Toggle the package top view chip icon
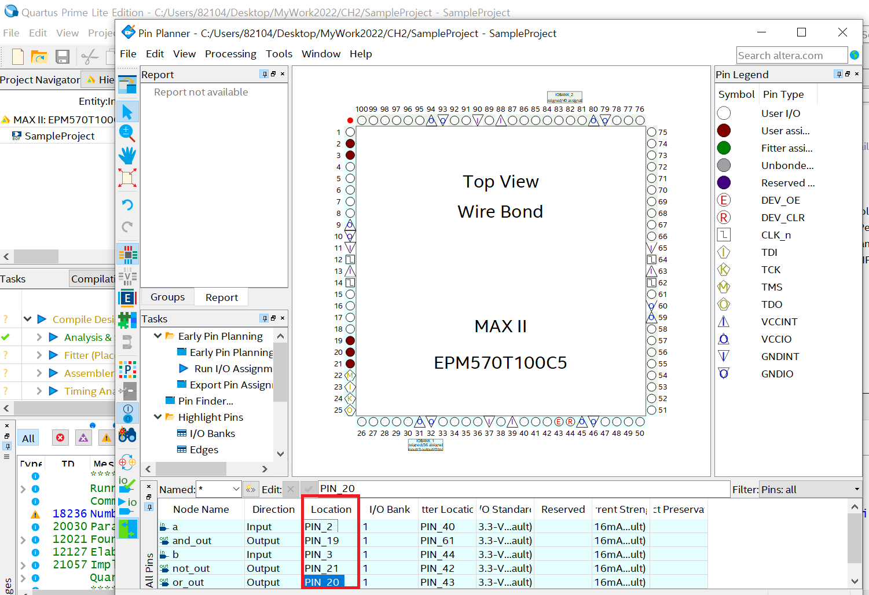 click(127, 254)
